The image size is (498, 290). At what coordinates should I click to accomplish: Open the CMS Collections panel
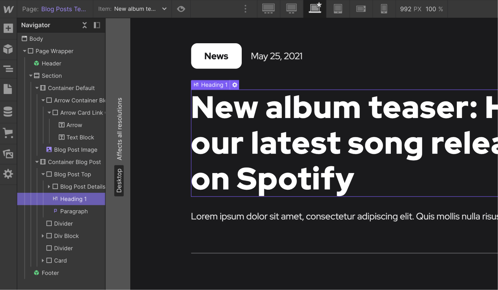tap(8, 111)
